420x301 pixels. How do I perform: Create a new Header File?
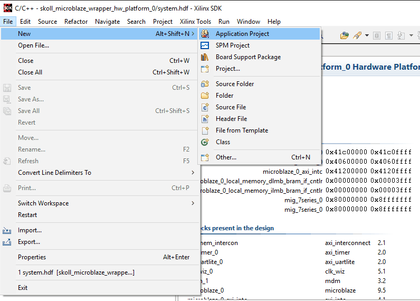pyautogui.click(x=231, y=119)
